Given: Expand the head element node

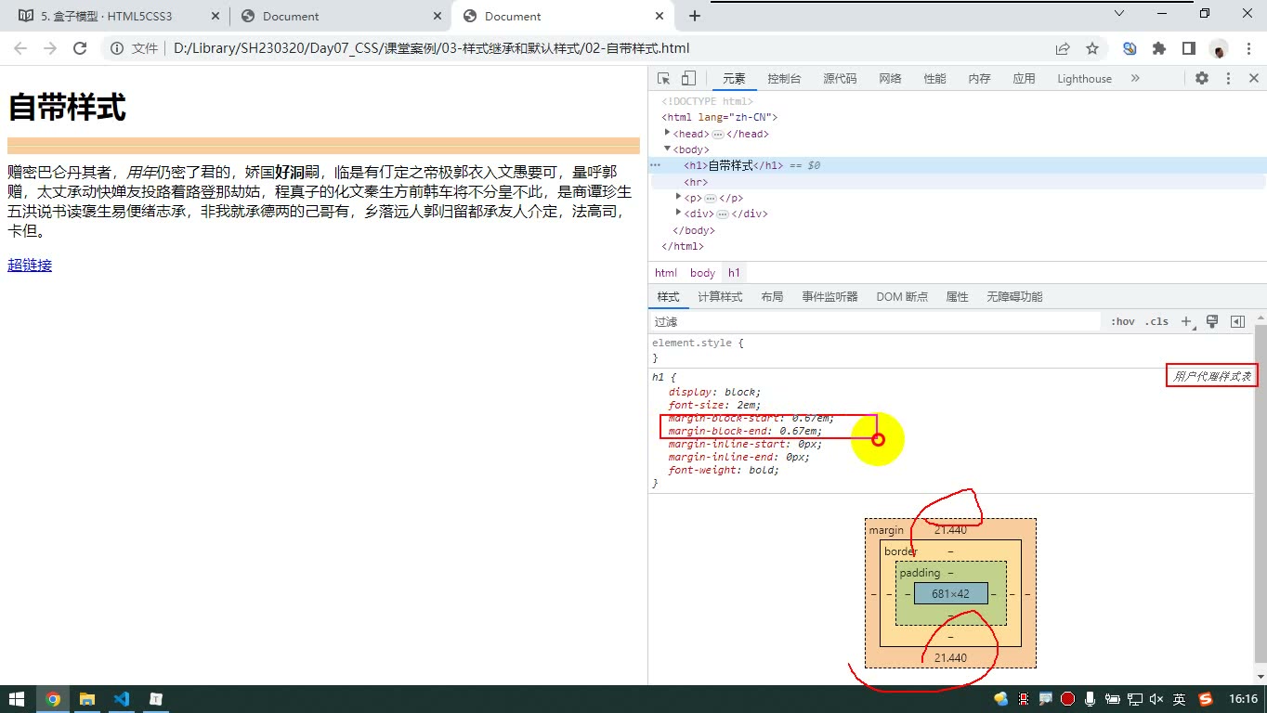Looking at the screenshot, I should 667,133.
